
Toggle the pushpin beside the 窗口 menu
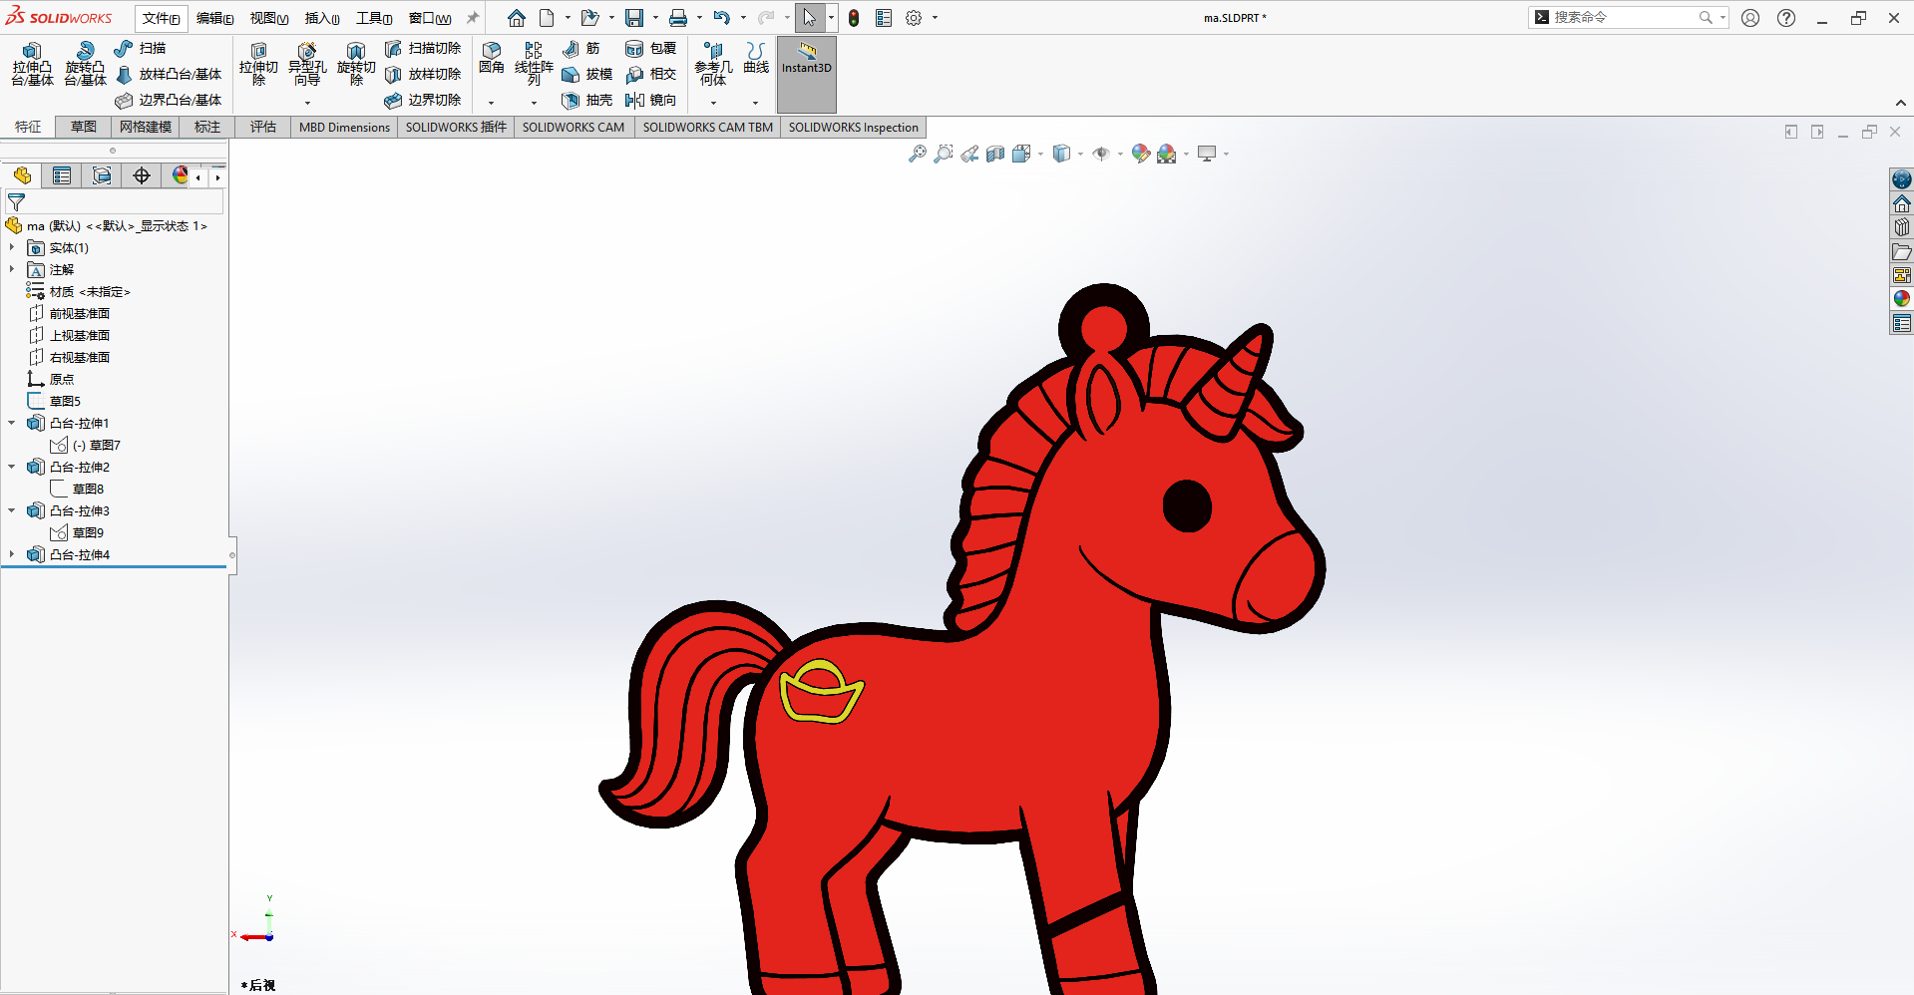(x=473, y=18)
